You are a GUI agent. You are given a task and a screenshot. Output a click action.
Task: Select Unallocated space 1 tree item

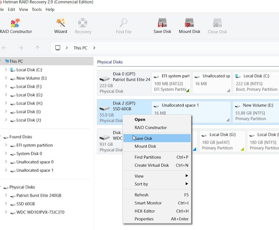coord(35,170)
